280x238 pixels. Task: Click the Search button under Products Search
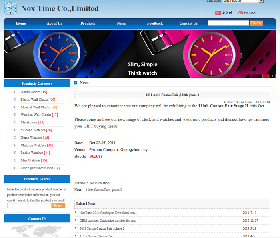pyautogui.click(x=58, y=206)
